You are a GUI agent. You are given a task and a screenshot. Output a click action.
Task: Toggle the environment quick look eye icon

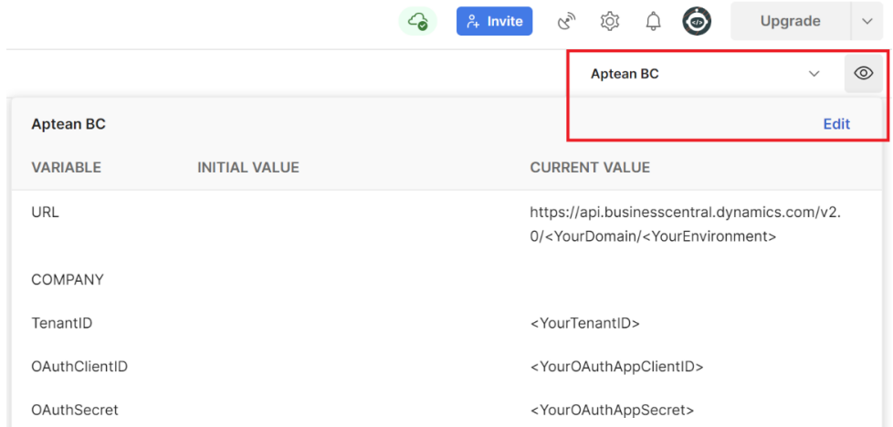click(x=863, y=74)
